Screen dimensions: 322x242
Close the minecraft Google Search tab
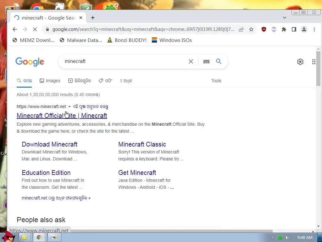click(x=81, y=18)
